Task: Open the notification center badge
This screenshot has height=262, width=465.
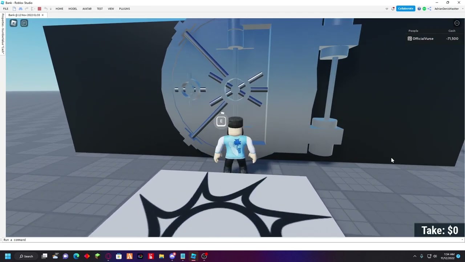Action: tap(458, 256)
